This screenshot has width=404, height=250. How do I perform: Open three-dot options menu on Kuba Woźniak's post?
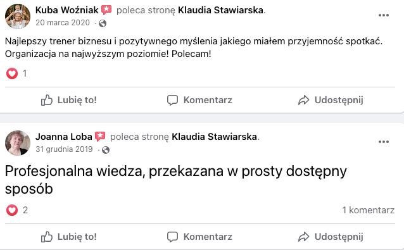coord(383,15)
